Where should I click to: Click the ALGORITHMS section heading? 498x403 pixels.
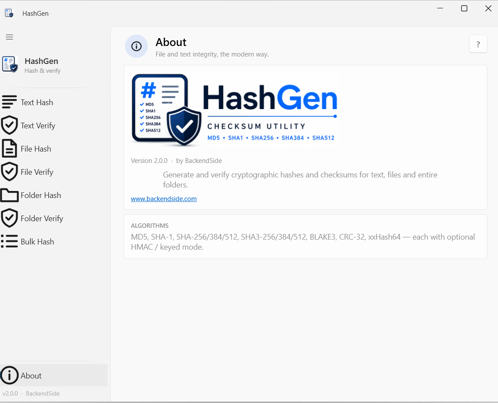pos(150,226)
